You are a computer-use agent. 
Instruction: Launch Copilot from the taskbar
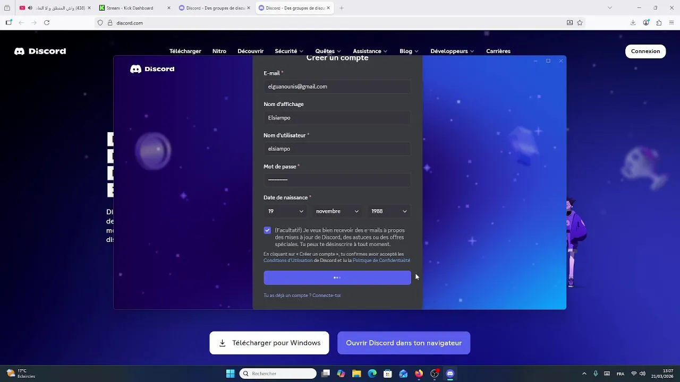coord(341,374)
